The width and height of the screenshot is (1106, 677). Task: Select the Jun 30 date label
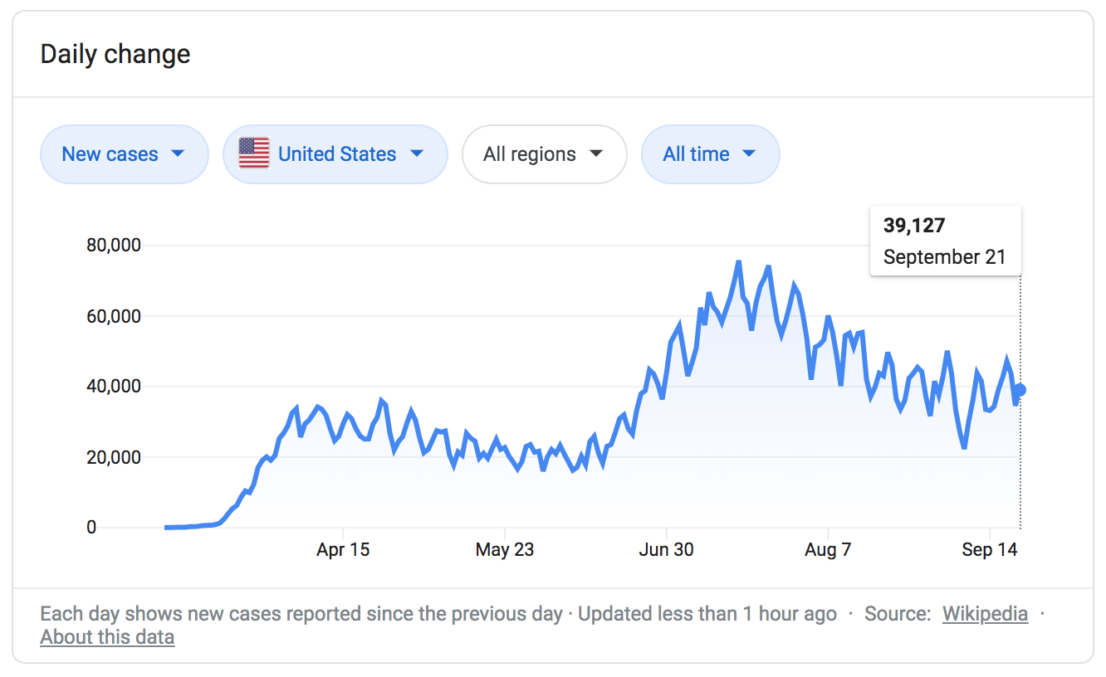[666, 549]
